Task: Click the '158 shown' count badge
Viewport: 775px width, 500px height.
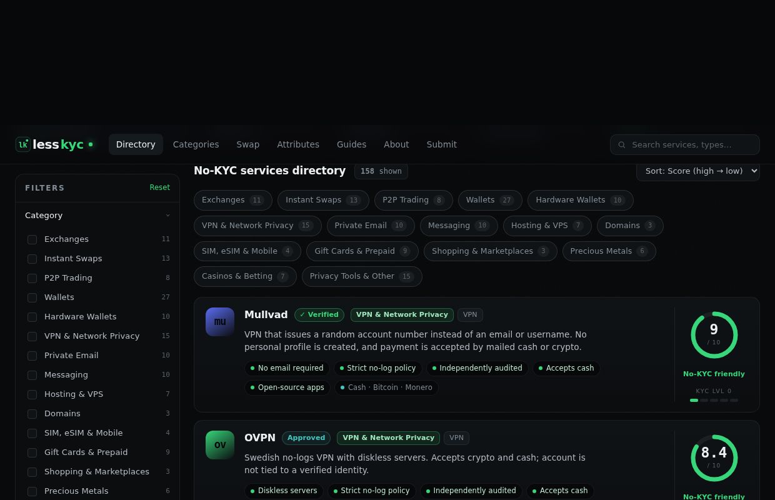Action: point(381,171)
